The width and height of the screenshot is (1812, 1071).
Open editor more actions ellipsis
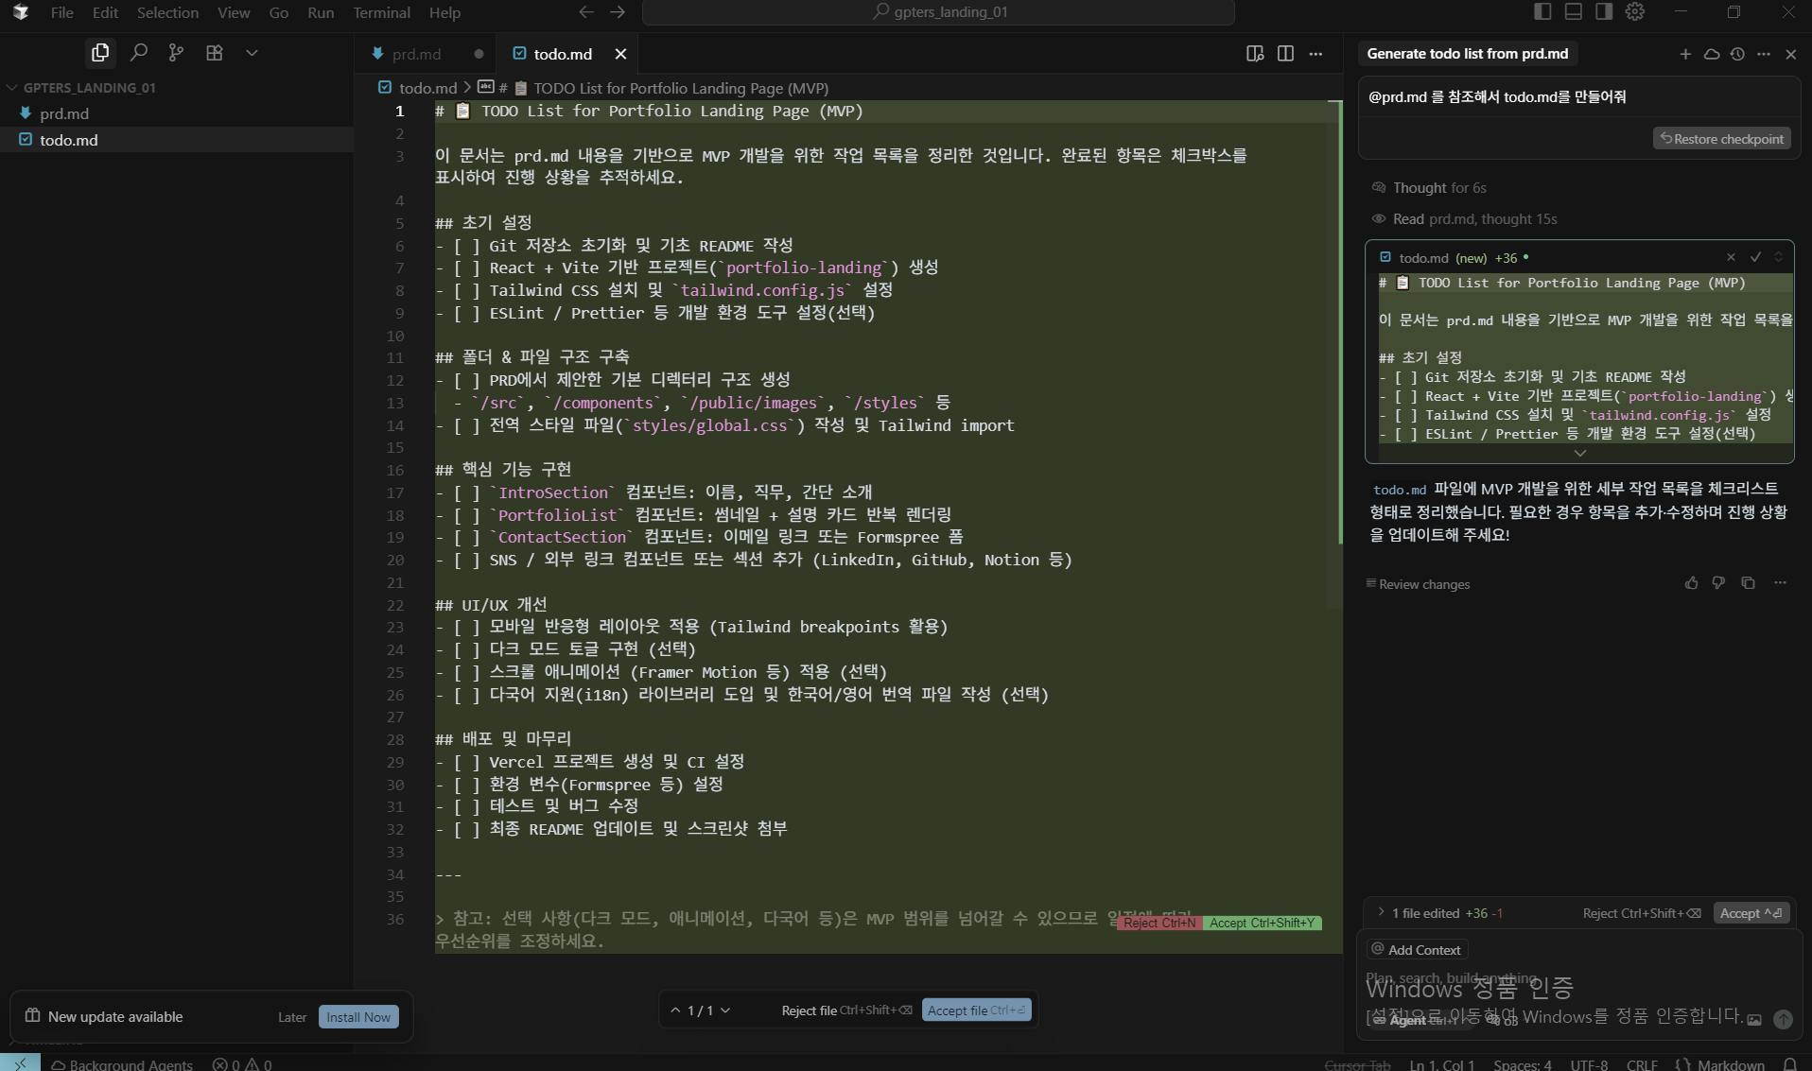click(x=1315, y=54)
